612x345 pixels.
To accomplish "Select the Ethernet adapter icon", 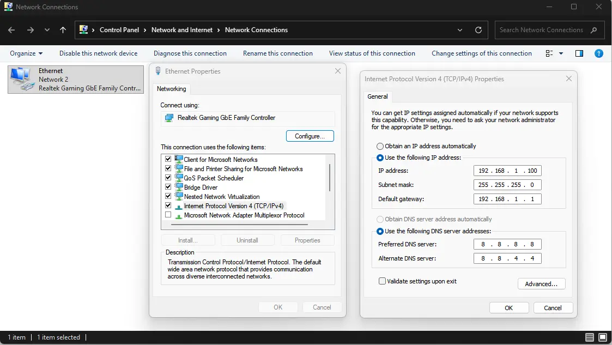I will [22, 79].
